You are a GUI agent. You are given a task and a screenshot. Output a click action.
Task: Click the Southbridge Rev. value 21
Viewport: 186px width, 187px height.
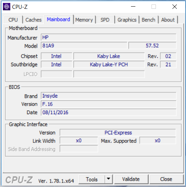(168, 64)
